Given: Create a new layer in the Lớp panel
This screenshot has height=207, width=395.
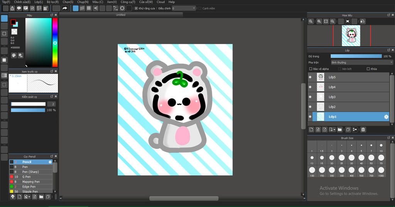Looking at the screenshot, I should click(311, 130).
